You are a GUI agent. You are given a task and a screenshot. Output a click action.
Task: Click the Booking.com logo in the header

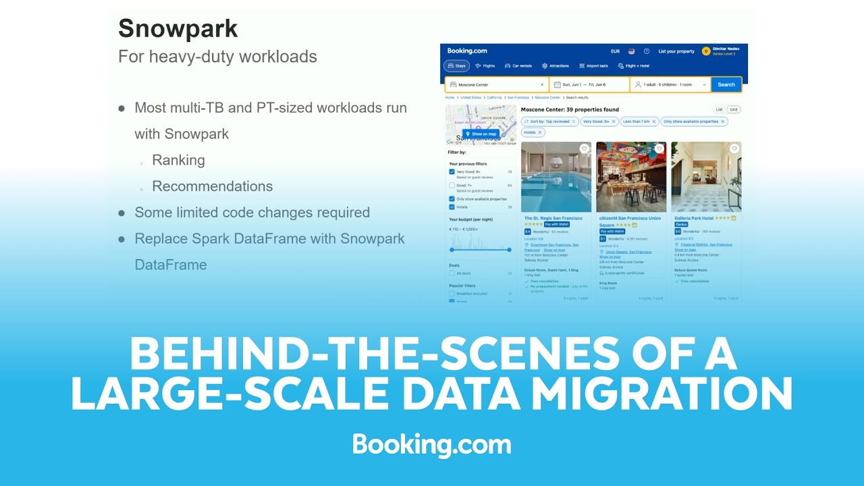click(x=467, y=51)
